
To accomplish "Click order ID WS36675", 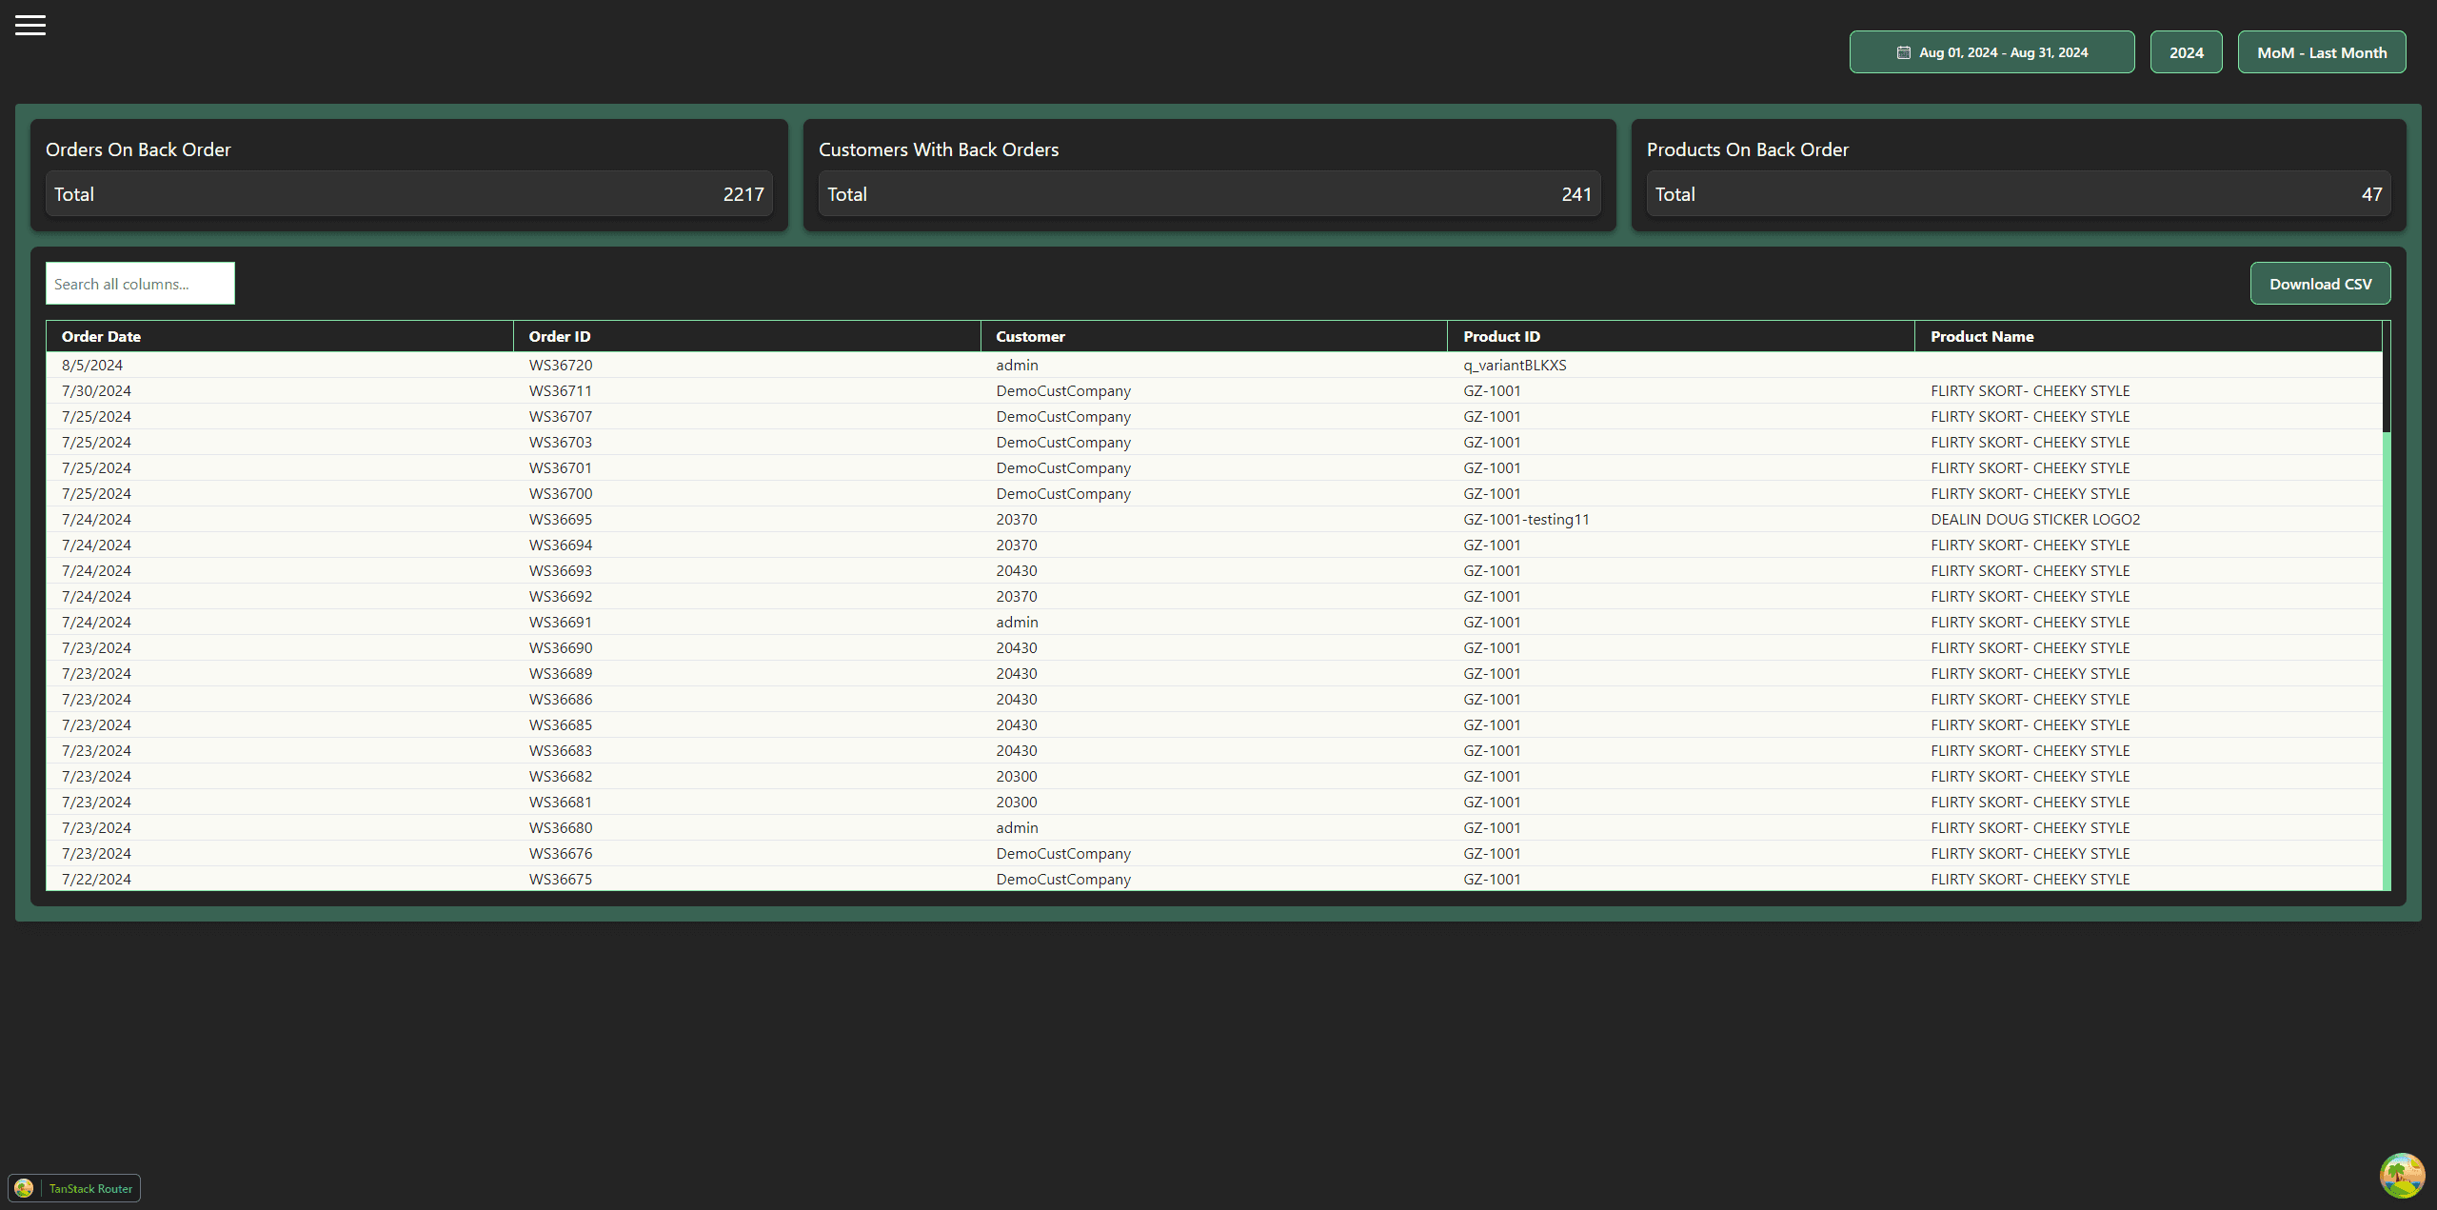I will point(561,879).
